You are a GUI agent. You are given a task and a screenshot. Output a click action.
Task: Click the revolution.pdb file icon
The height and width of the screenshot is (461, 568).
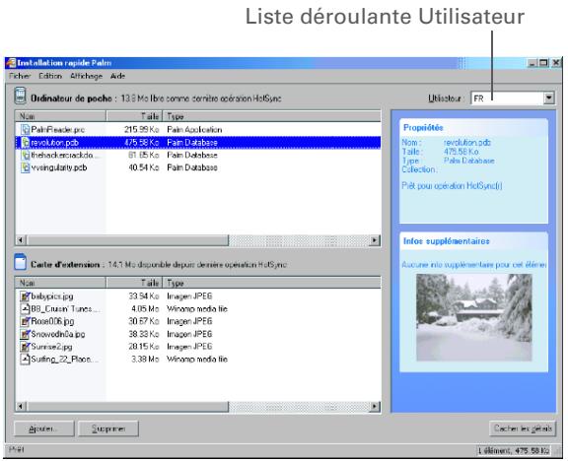click(x=25, y=143)
